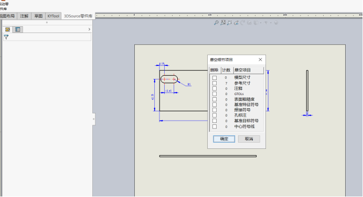Click the 确定 button
Screen dimensions: 363x197
click(224, 139)
